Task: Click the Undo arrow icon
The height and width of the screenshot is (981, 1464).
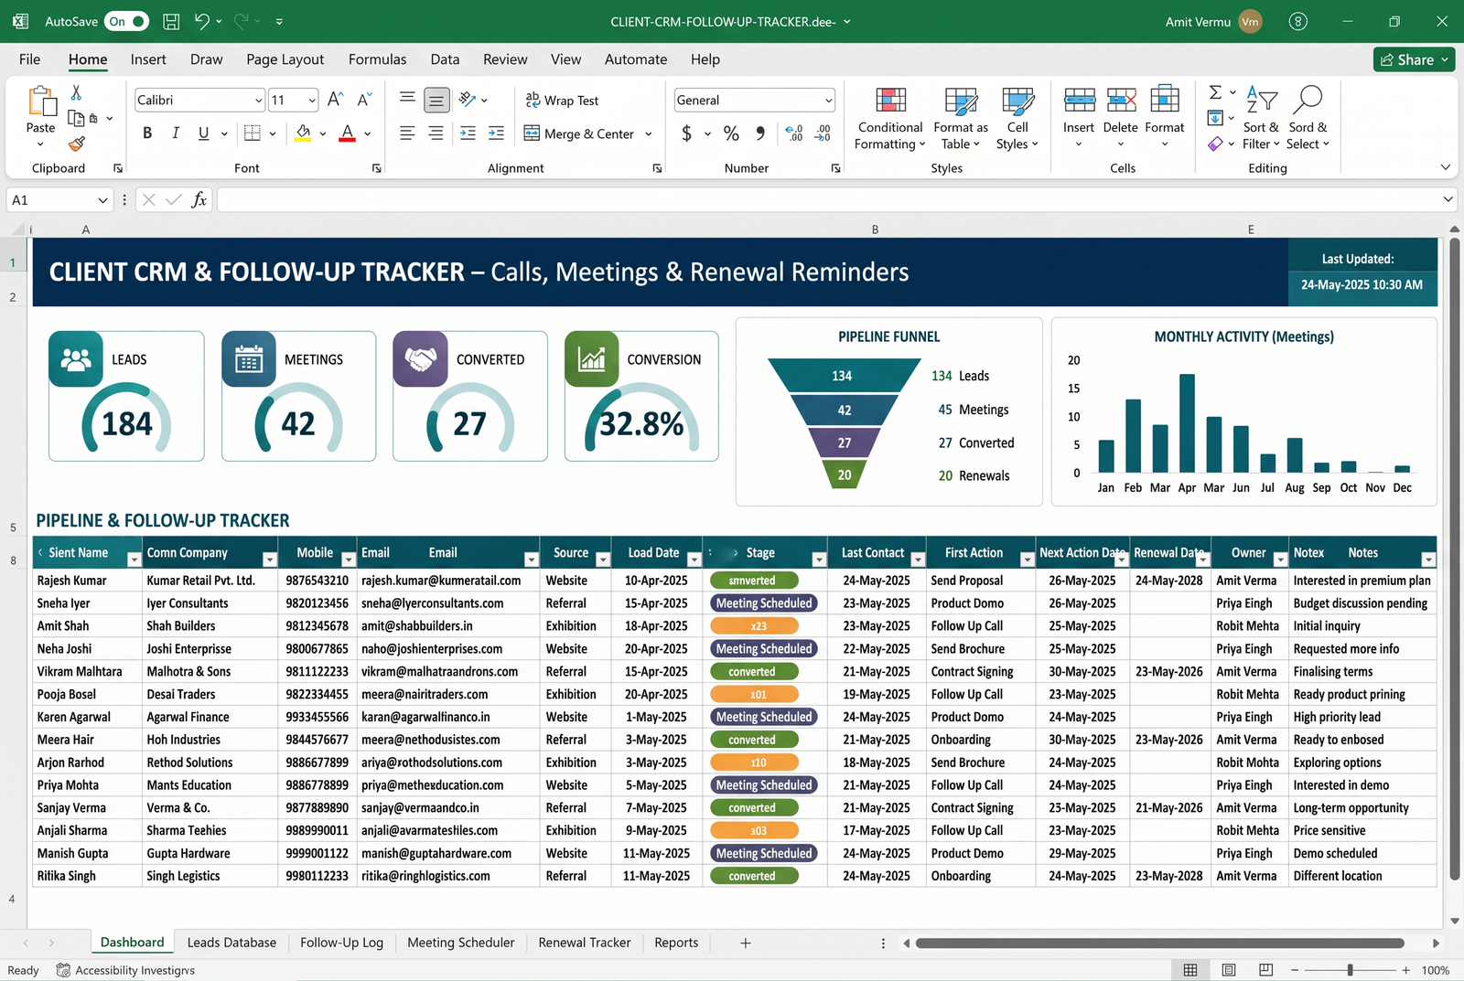Action: tap(202, 21)
